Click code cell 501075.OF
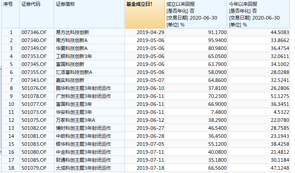 [x=34, y=120]
